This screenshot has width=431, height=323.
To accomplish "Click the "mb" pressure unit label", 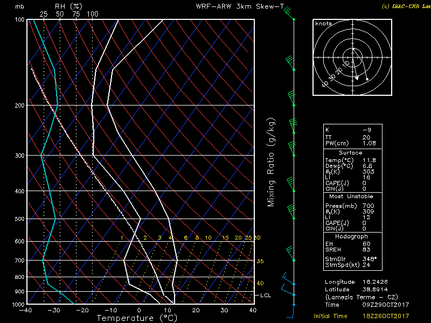I will tap(19, 6).
